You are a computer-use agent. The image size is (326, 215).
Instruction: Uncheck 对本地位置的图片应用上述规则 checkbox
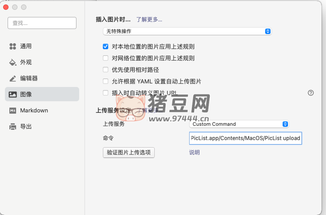(x=106, y=46)
